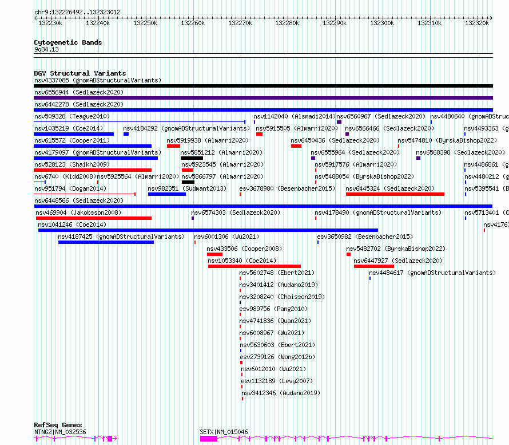Select red bar under nsv6445324

pyautogui.click(x=395, y=194)
